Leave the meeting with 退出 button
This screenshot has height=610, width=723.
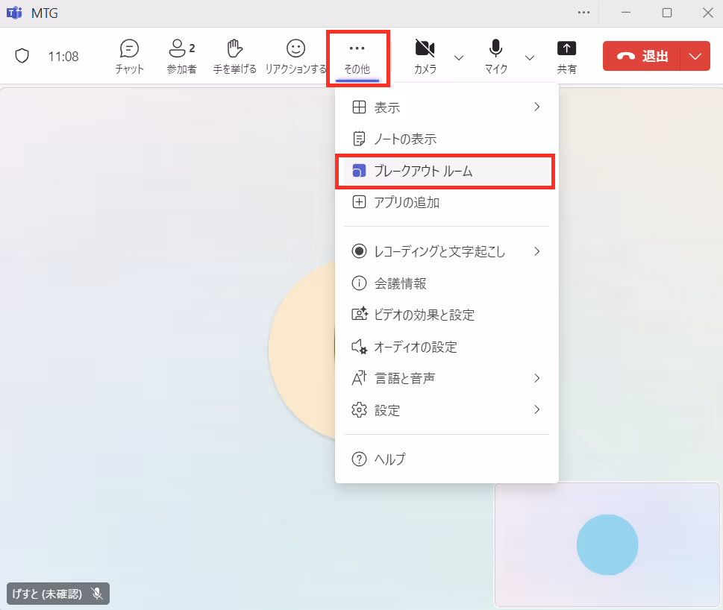(x=642, y=56)
